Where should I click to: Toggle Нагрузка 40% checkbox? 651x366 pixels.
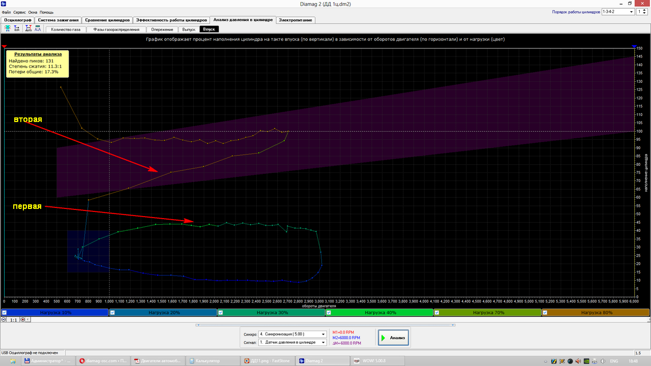(x=329, y=313)
